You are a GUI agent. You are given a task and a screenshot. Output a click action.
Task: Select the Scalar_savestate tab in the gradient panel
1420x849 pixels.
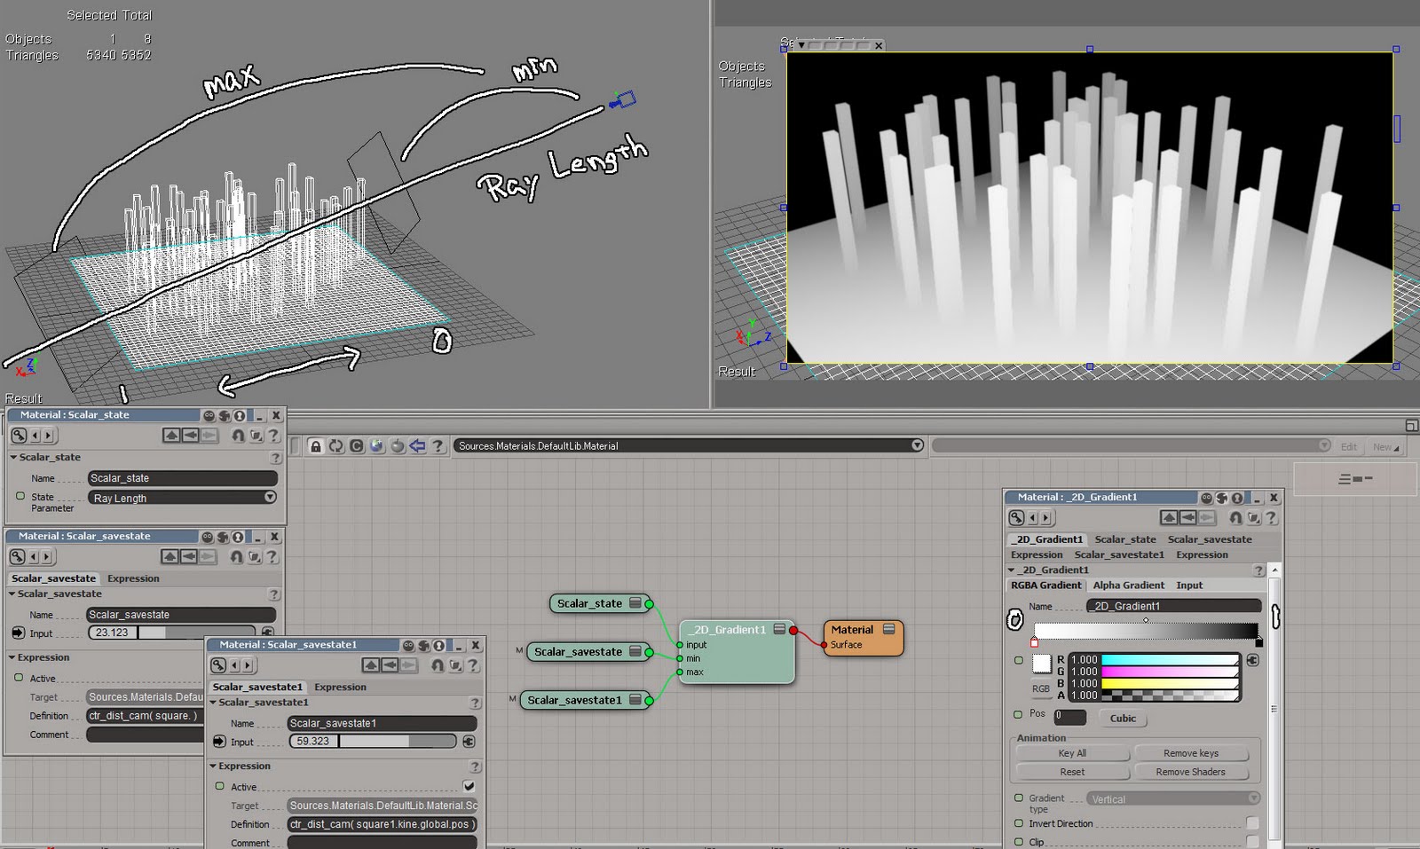(x=1210, y=539)
